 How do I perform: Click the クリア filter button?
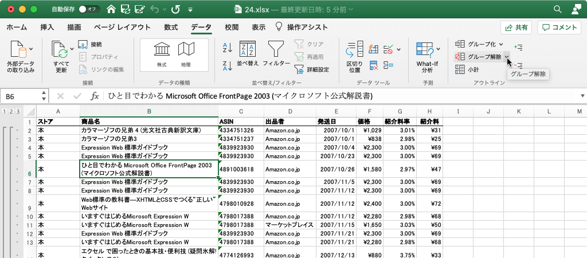[x=309, y=44]
